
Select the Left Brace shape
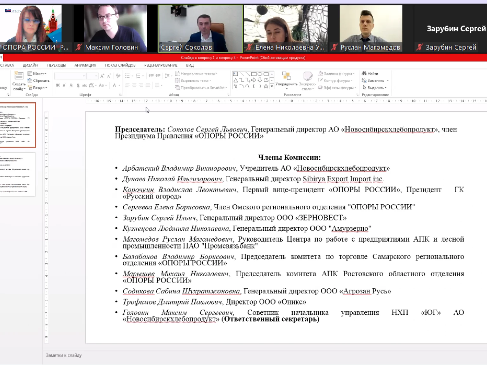point(254,86)
